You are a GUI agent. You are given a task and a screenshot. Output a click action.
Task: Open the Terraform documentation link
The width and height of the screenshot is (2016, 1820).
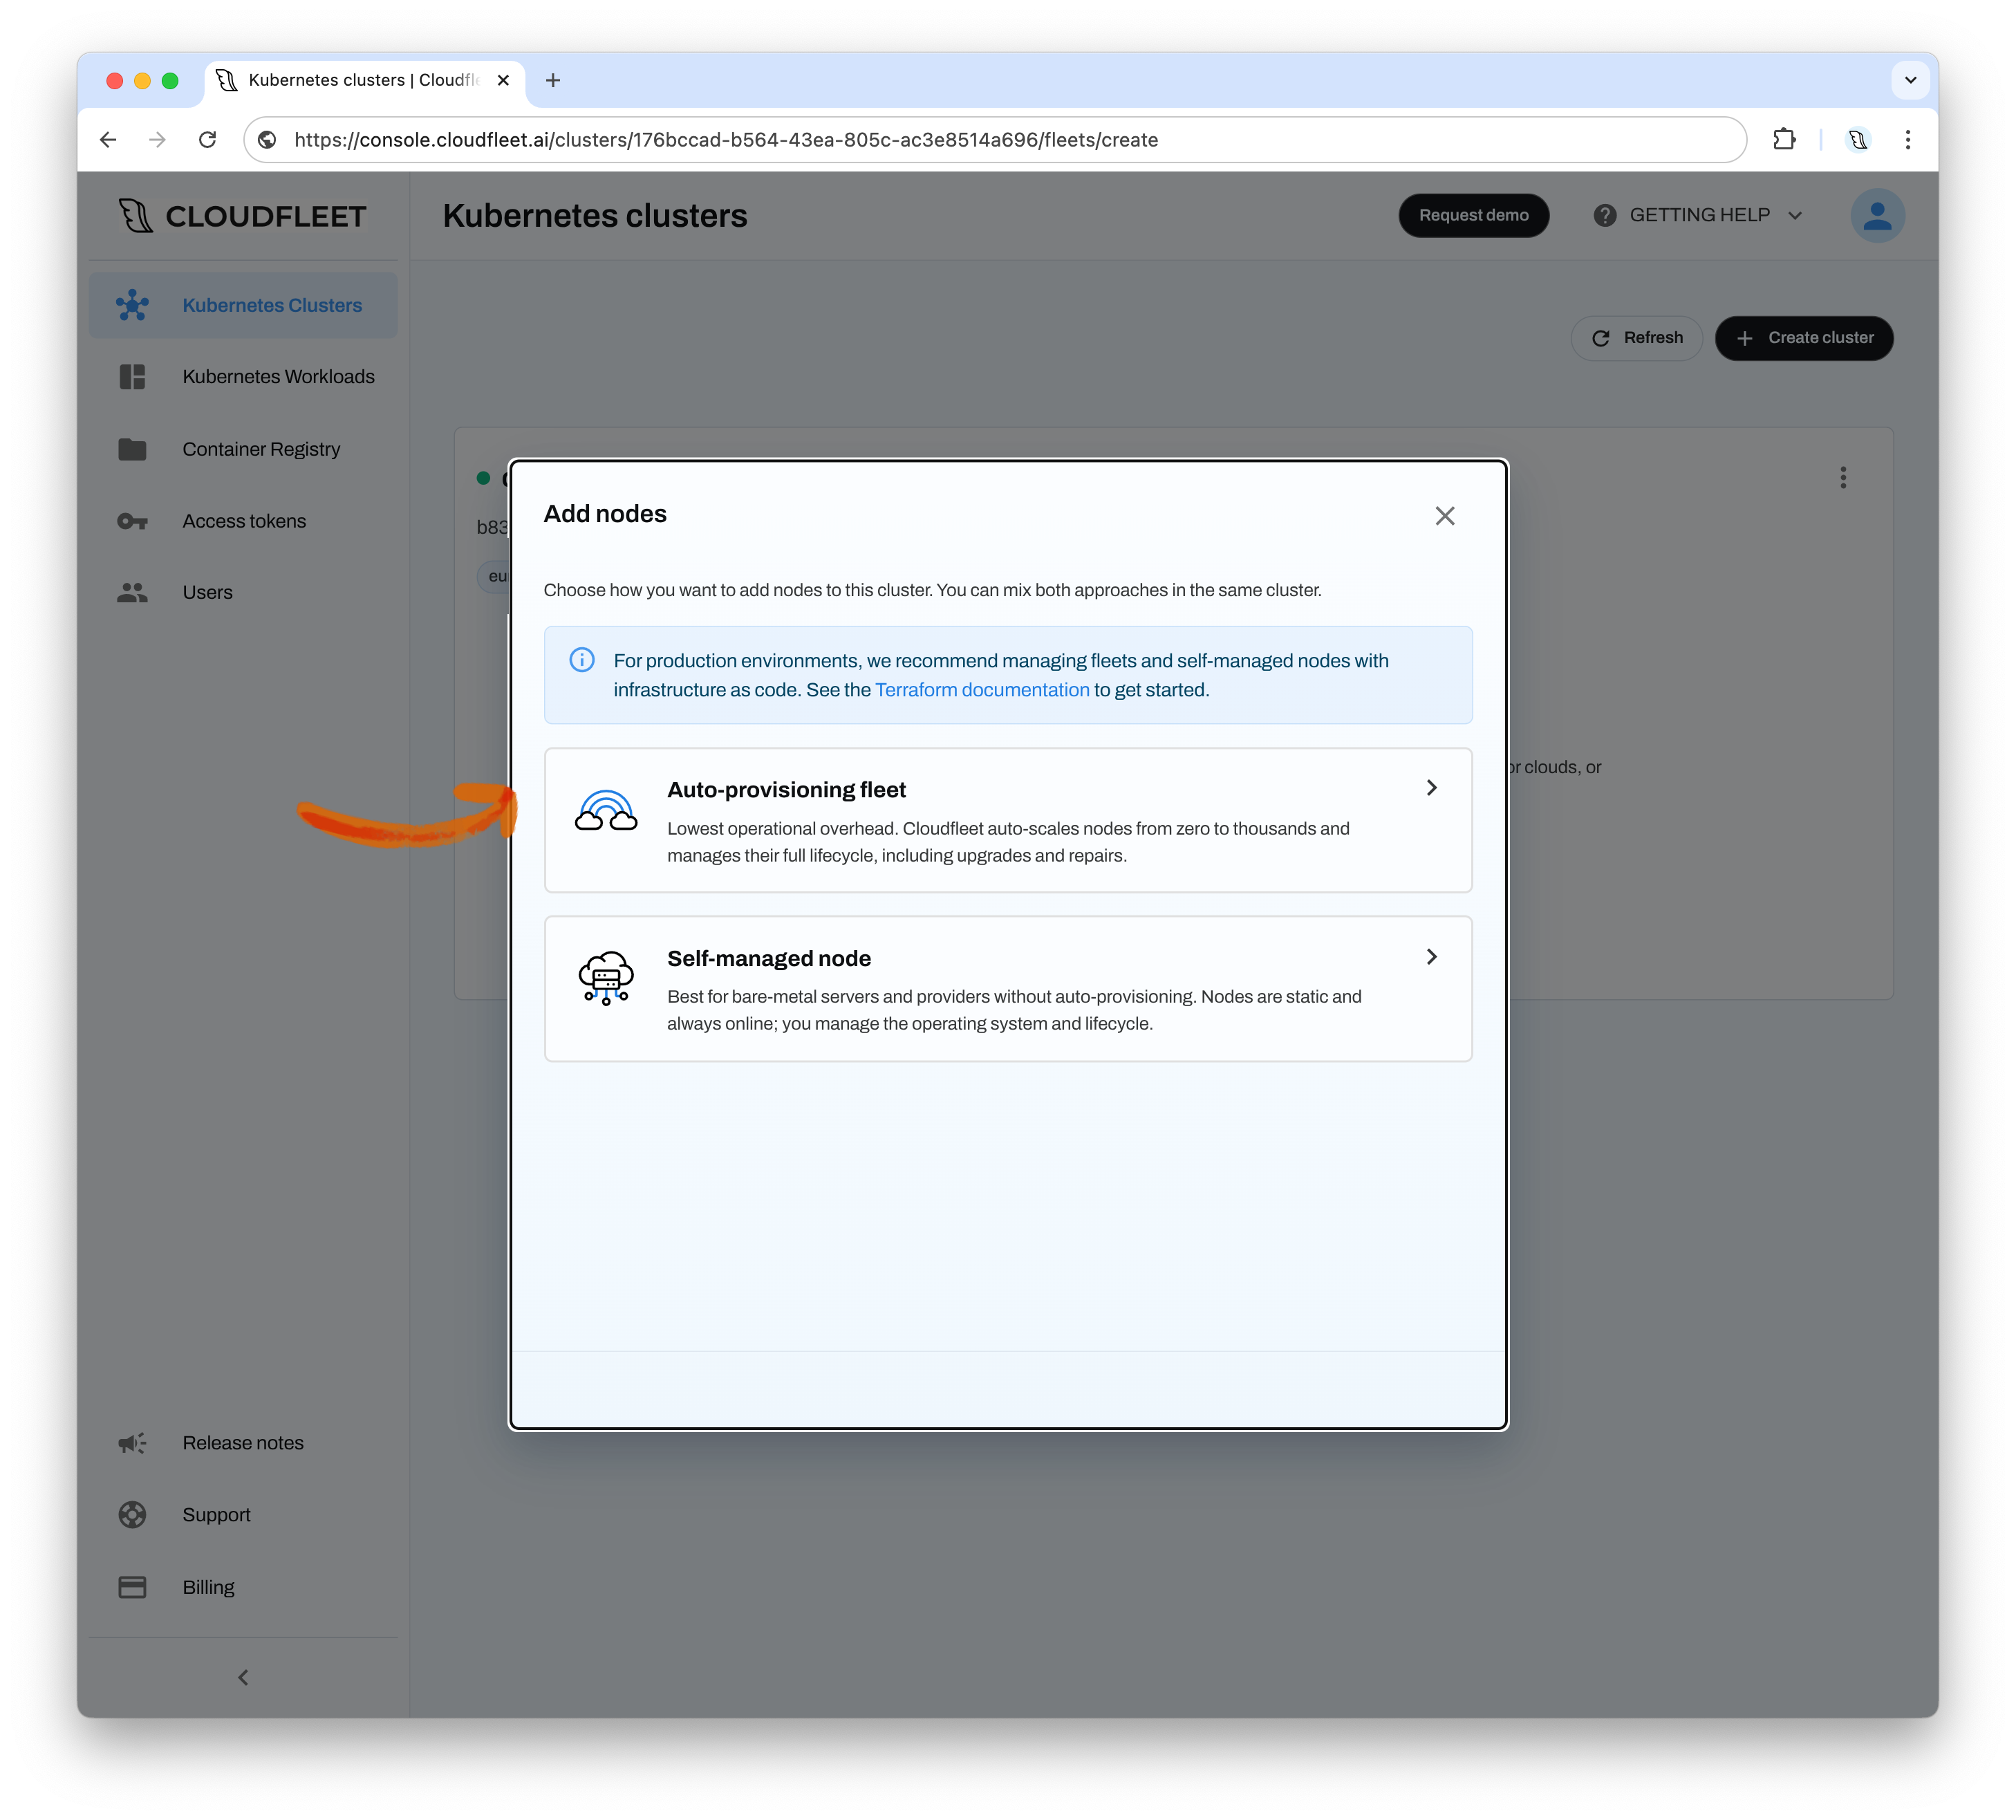pyautogui.click(x=982, y=690)
